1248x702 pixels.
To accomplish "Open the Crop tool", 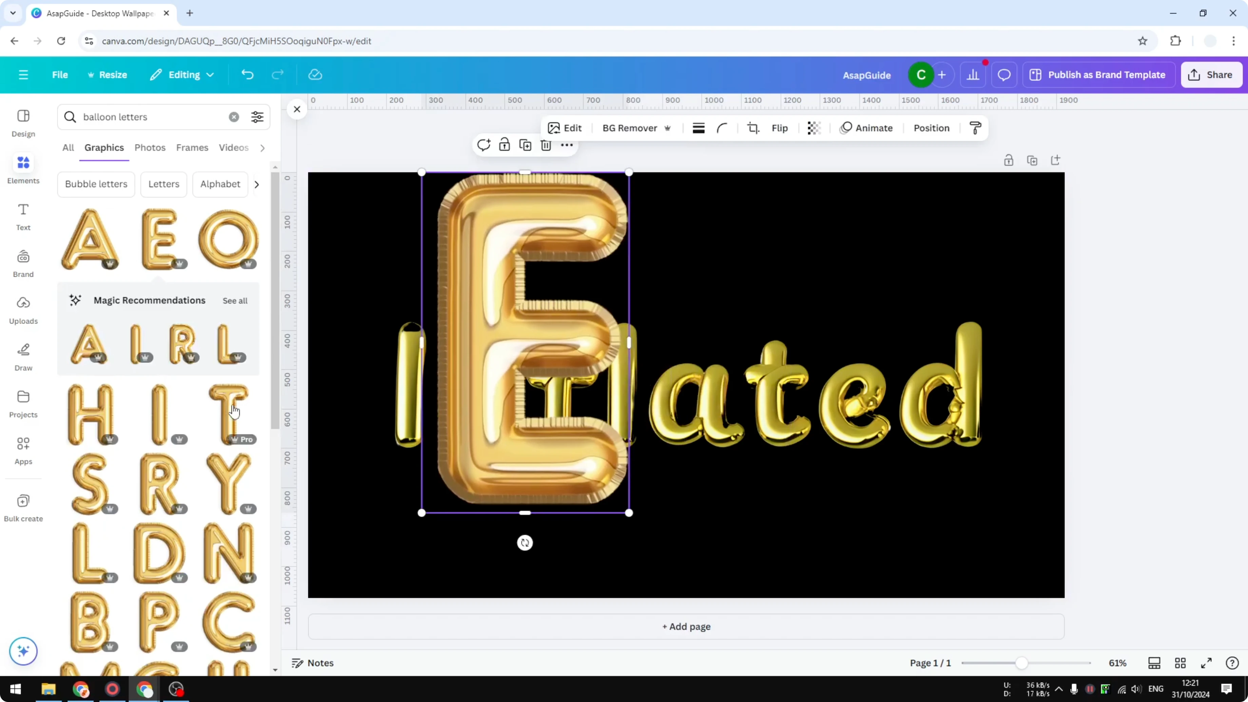I will [x=753, y=128].
